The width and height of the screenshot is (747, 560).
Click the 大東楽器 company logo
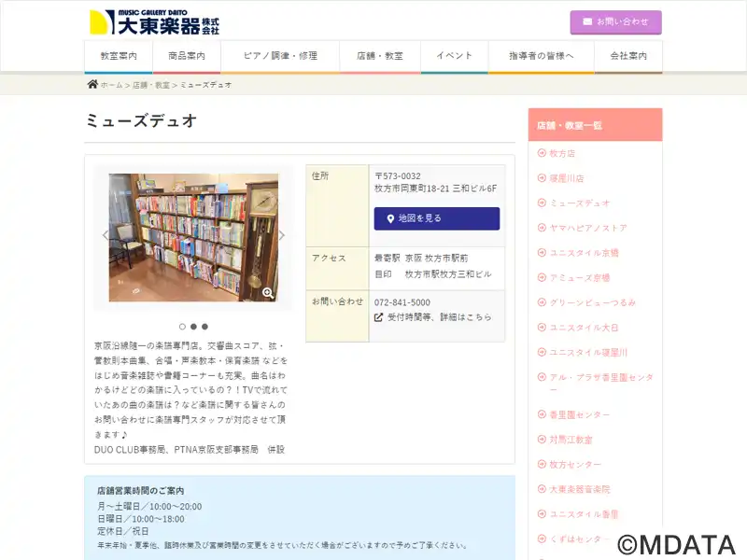pyautogui.click(x=154, y=21)
